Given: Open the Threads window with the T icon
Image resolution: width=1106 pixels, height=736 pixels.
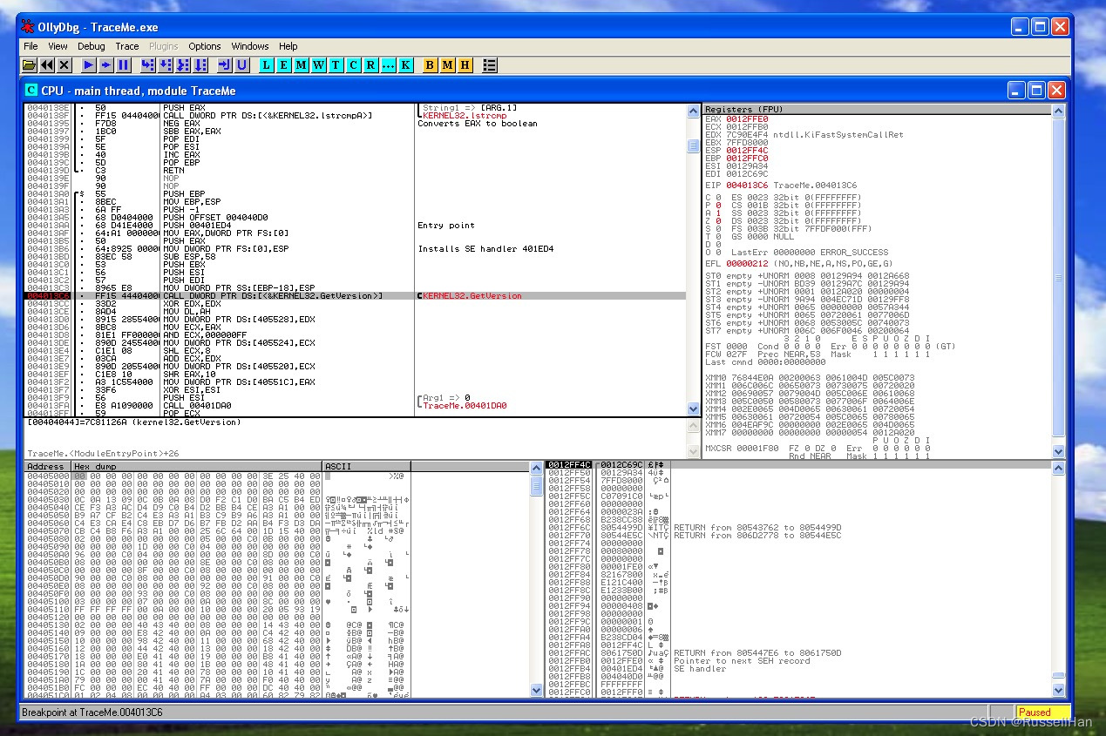Looking at the screenshot, I should click(336, 65).
